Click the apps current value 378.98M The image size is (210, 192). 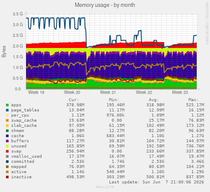coord(75,105)
